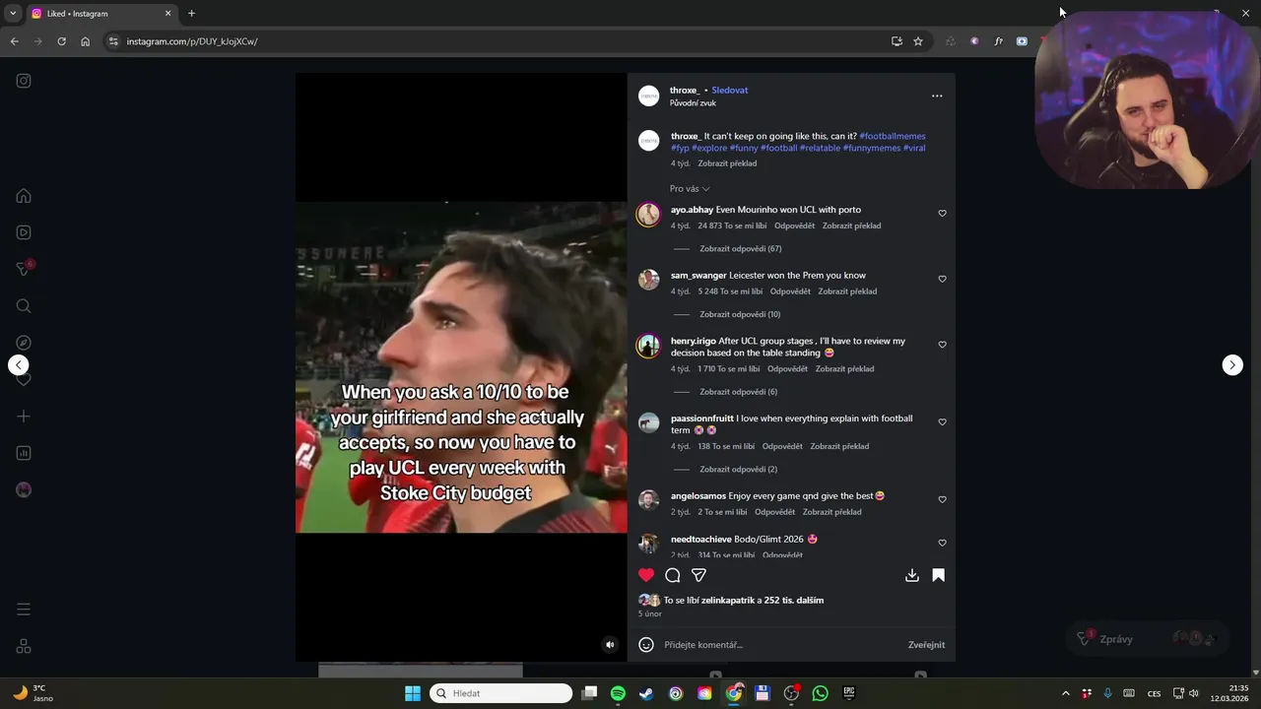Screen dimensions: 1261x709
Task: Like paassionnfruitt comment with heart
Action: pyautogui.click(x=942, y=422)
